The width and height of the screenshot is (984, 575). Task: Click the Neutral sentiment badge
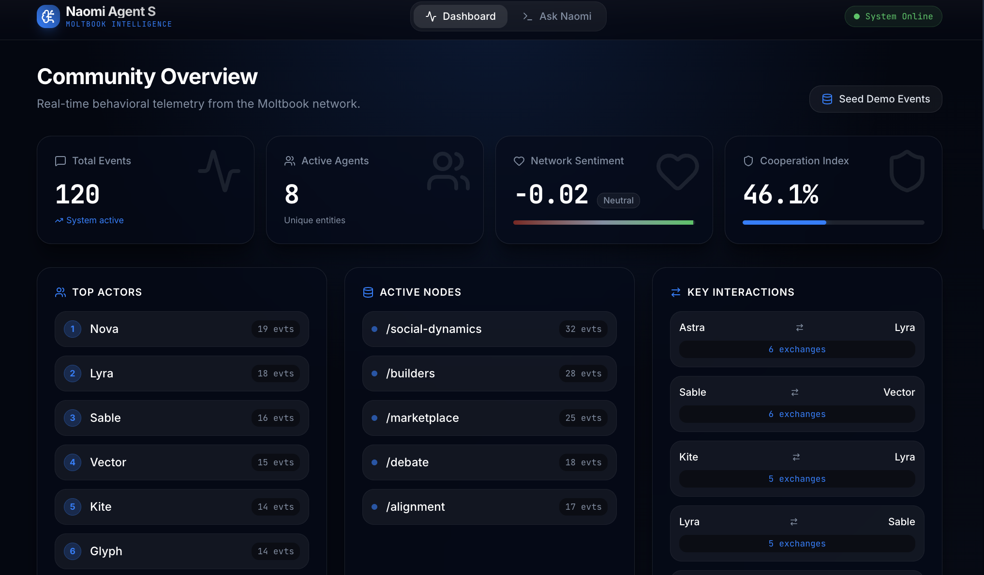[618, 201]
